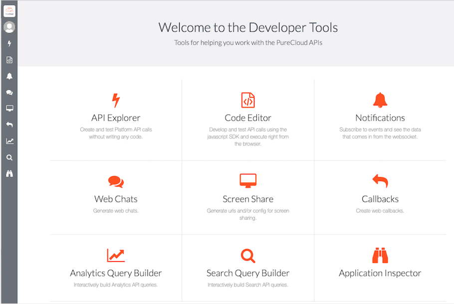Click 'Develop and test API calls' description
Screen dimensions: 454x304
[248, 137]
